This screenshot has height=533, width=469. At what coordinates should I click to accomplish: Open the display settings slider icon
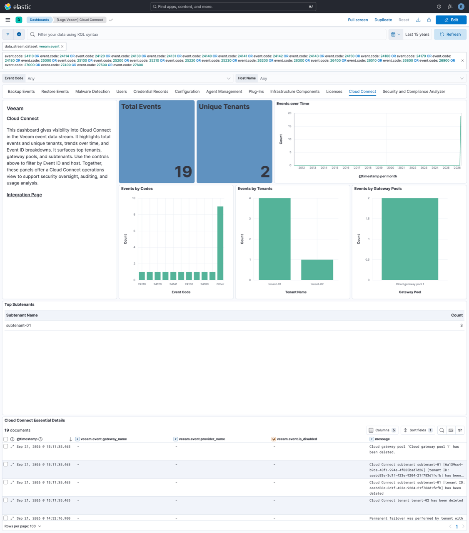pos(460,430)
